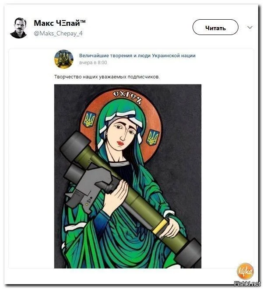This screenshot has width=263, height=289.
Task: Select post text Творчество наших уважаемых подписчиков
Action: click(107, 77)
